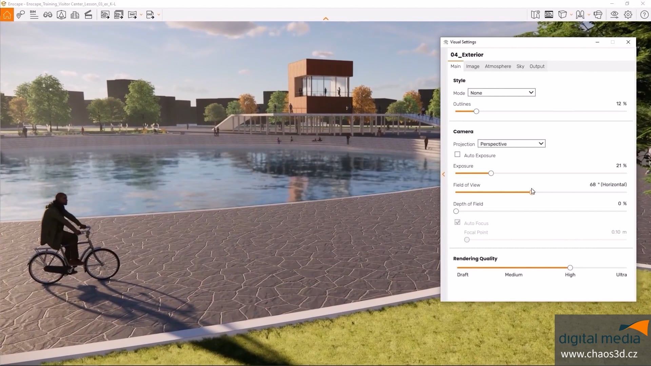Collapse the toolbar with top chevron
The height and width of the screenshot is (366, 651).
[x=325, y=19]
